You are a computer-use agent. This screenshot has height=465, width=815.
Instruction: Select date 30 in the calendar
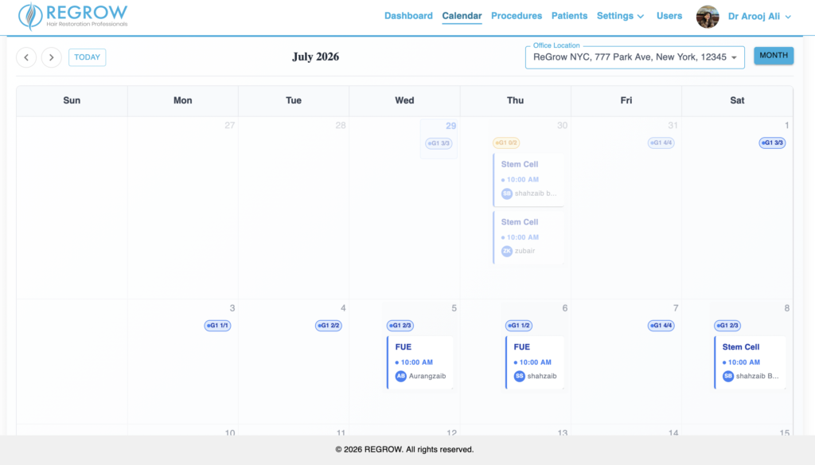point(562,125)
